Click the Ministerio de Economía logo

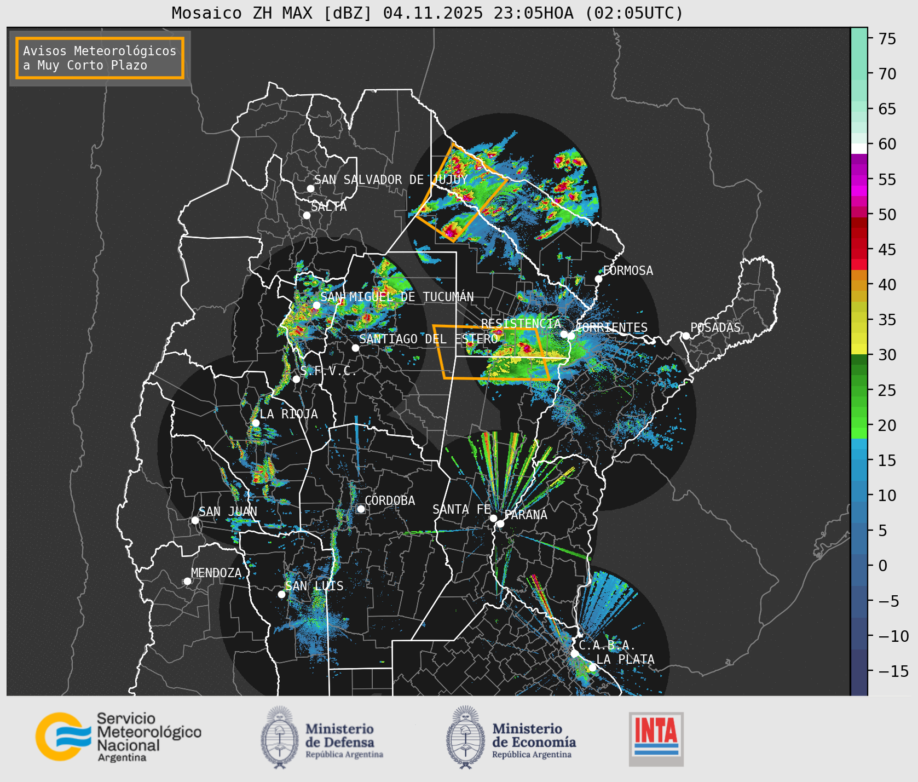(x=511, y=737)
